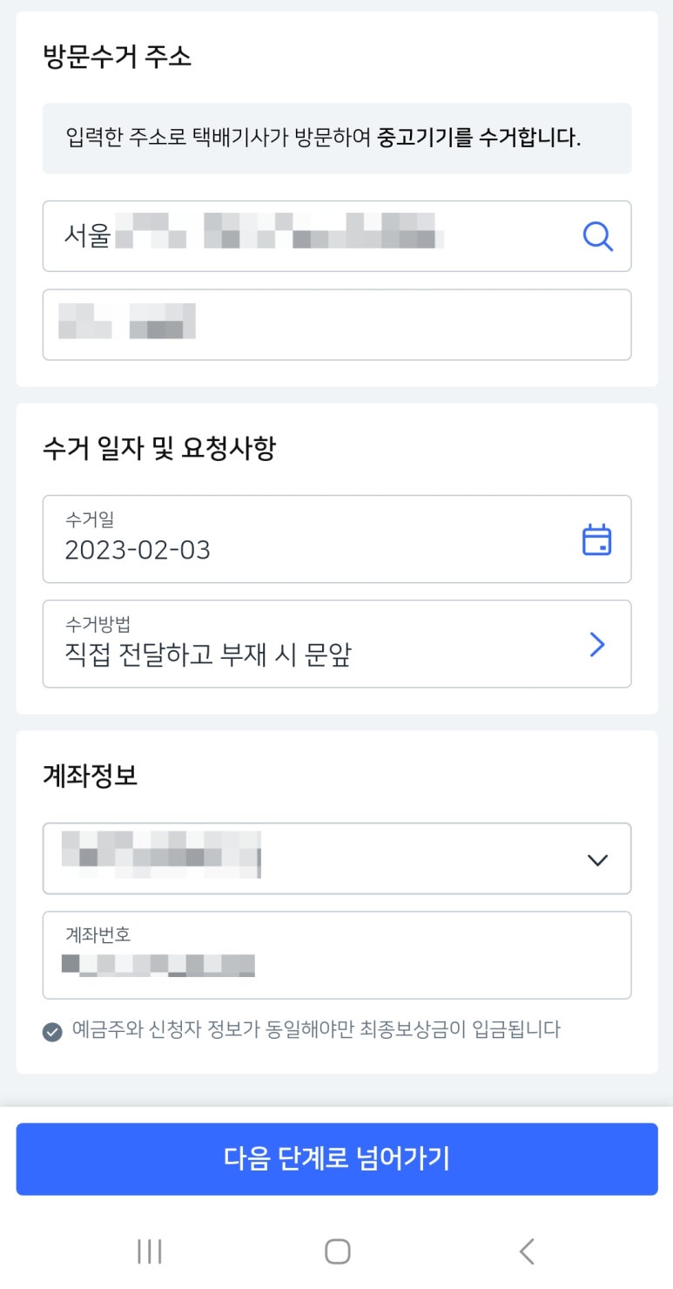
Task: Tap the 수거 일자 및 요청사항 heading
Action: click(x=159, y=449)
